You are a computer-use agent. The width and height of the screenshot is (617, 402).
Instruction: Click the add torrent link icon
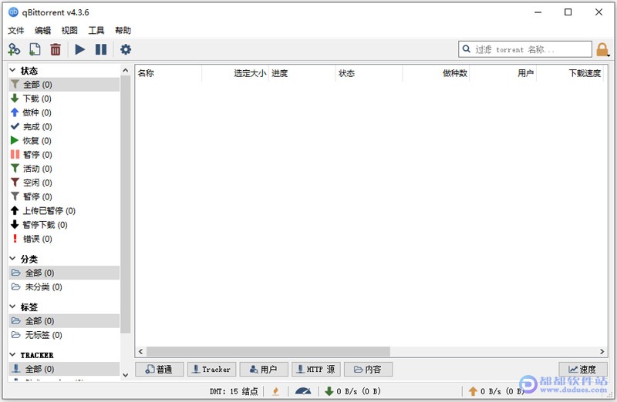(14, 49)
